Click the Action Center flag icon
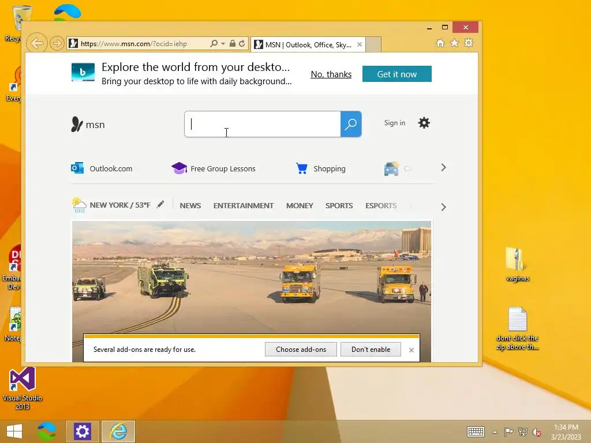This screenshot has width=591, height=443. pos(508,431)
